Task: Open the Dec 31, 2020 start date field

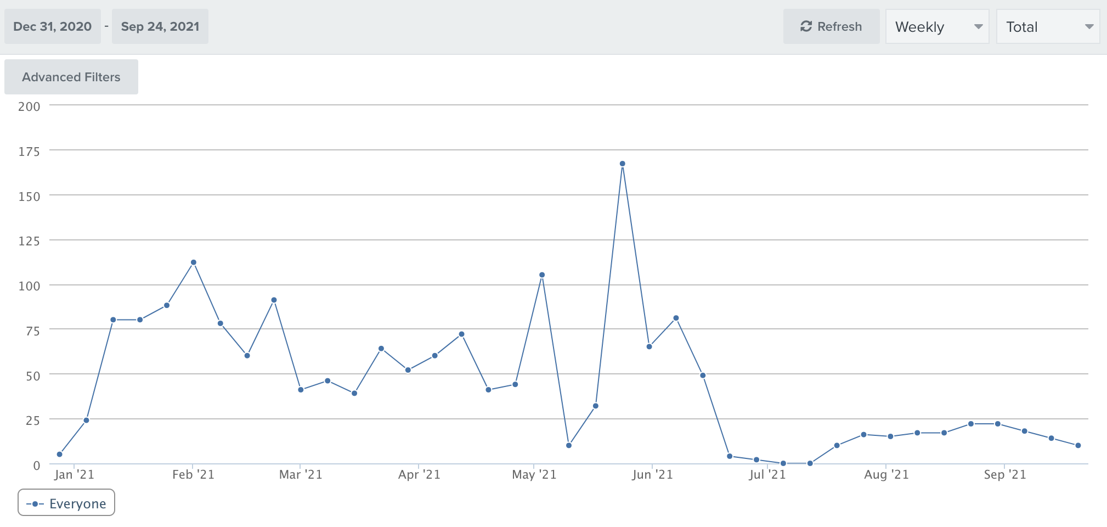Action: (53, 26)
